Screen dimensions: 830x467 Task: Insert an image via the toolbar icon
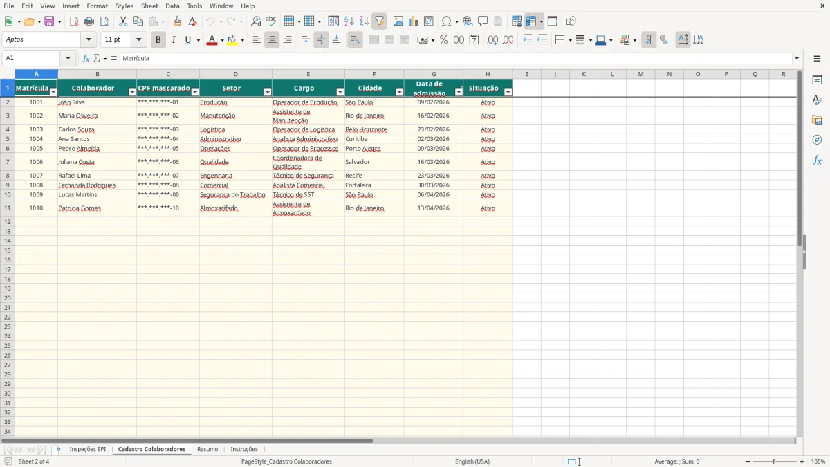click(398, 21)
